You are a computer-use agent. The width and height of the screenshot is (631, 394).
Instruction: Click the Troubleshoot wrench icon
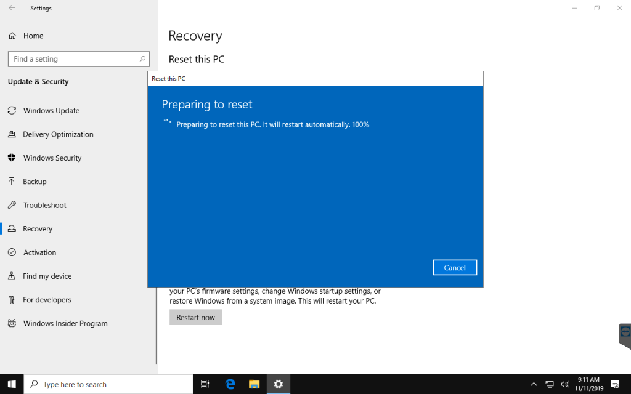point(12,205)
